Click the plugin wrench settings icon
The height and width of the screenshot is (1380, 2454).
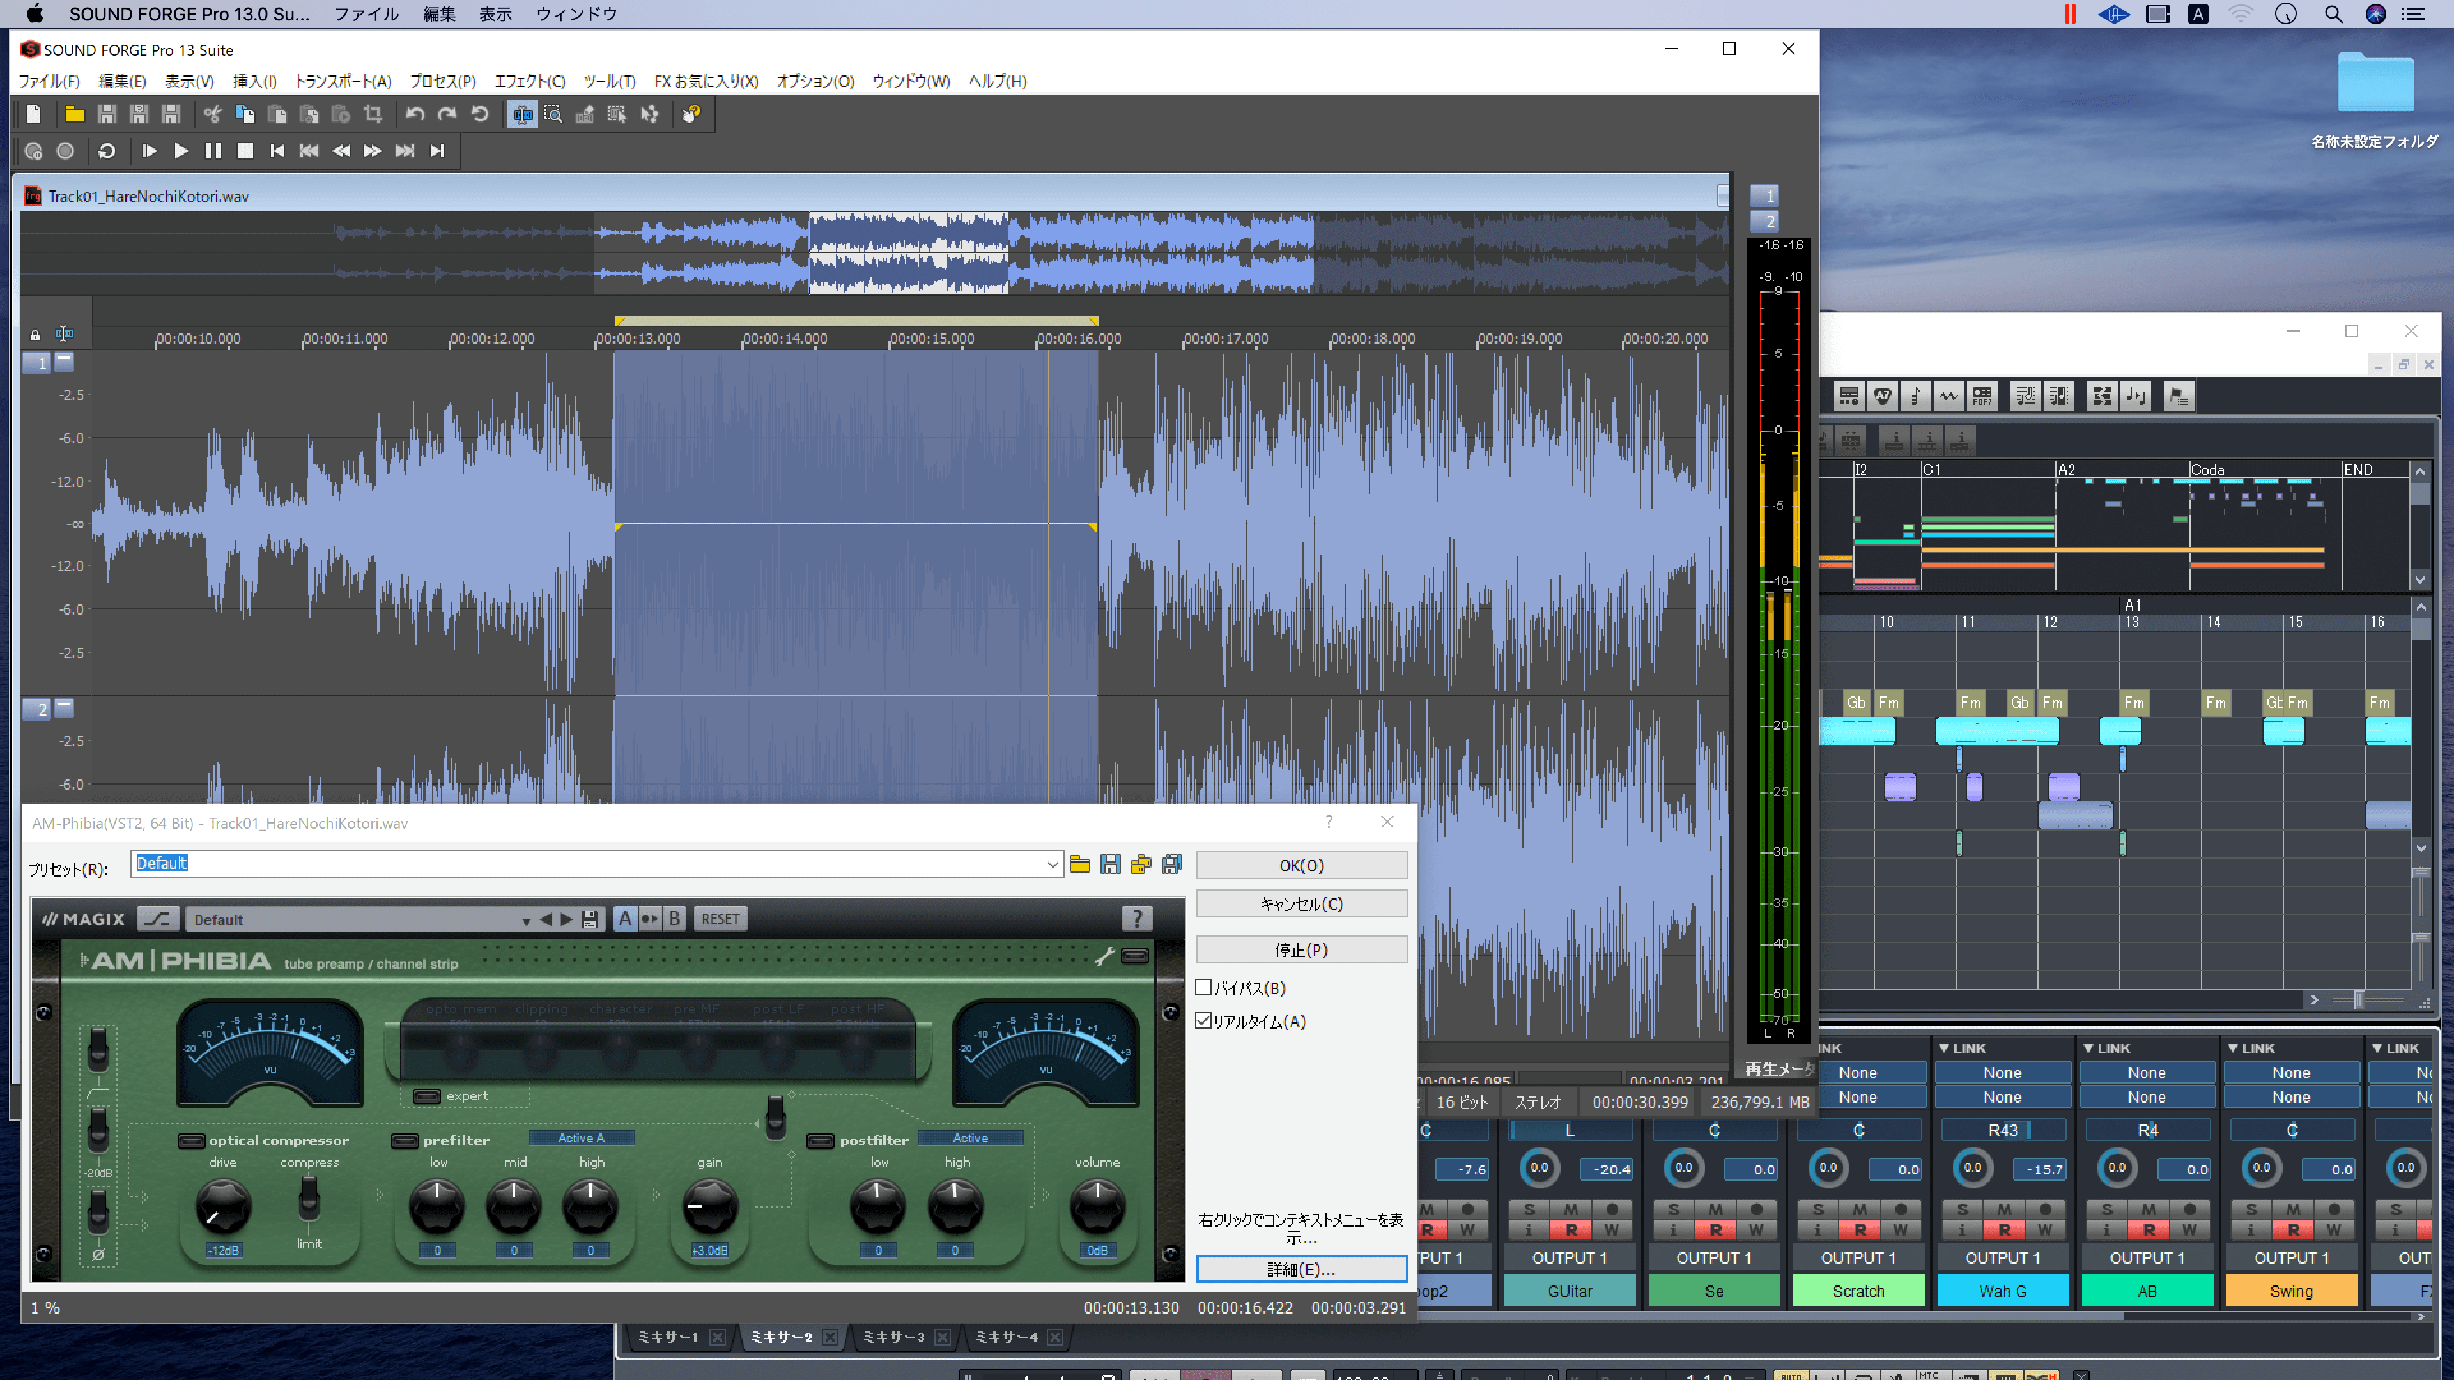coord(1104,956)
